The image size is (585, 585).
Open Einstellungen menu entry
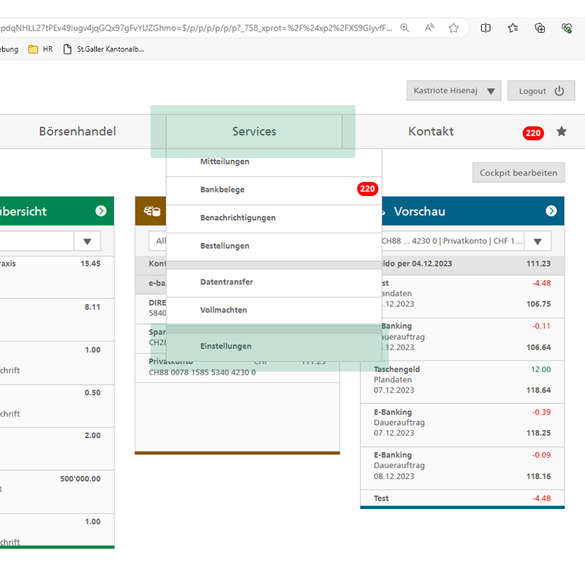click(x=273, y=347)
